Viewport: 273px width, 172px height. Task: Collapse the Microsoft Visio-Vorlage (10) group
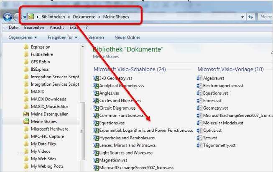(x=230, y=69)
